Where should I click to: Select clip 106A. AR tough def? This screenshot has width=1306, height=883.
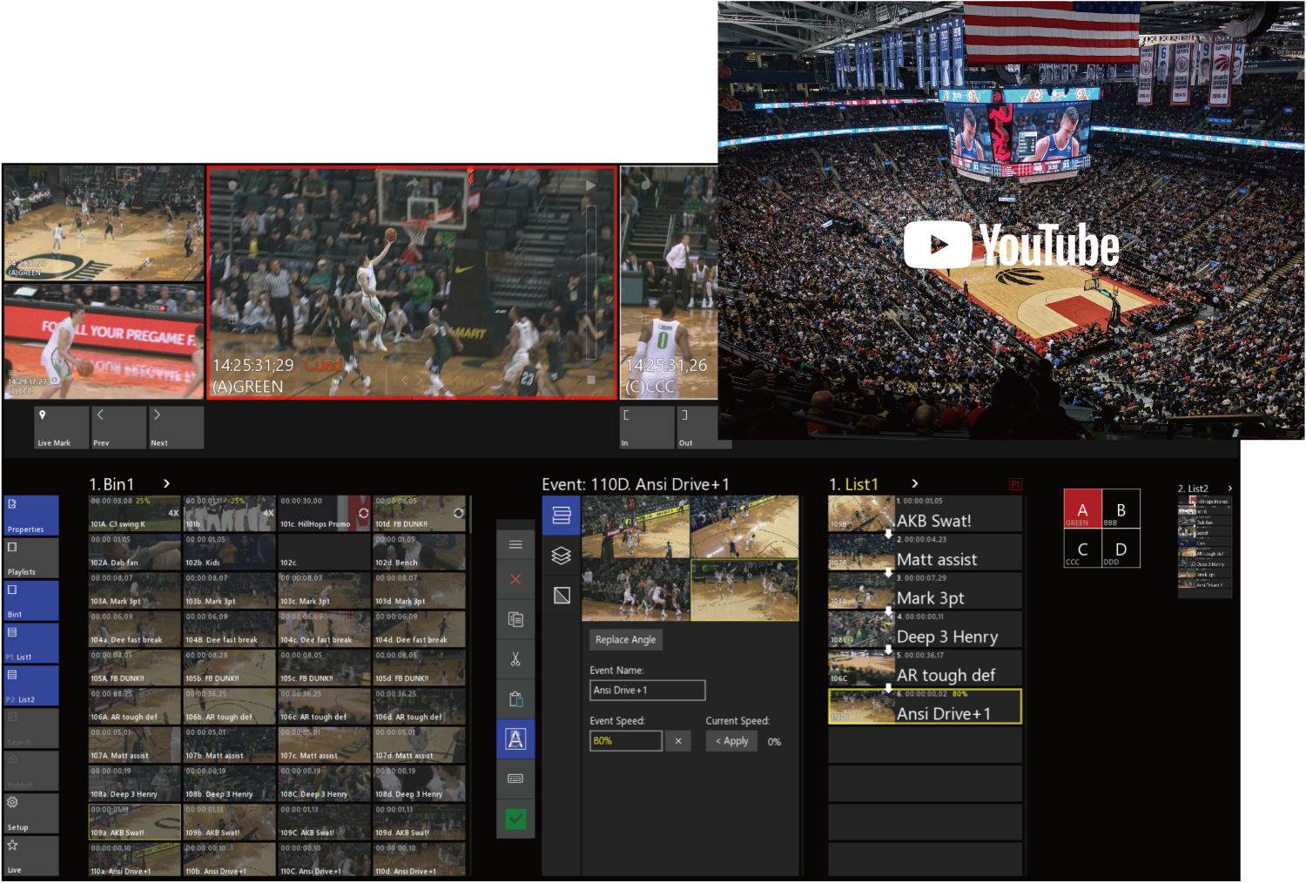coord(135,706)
